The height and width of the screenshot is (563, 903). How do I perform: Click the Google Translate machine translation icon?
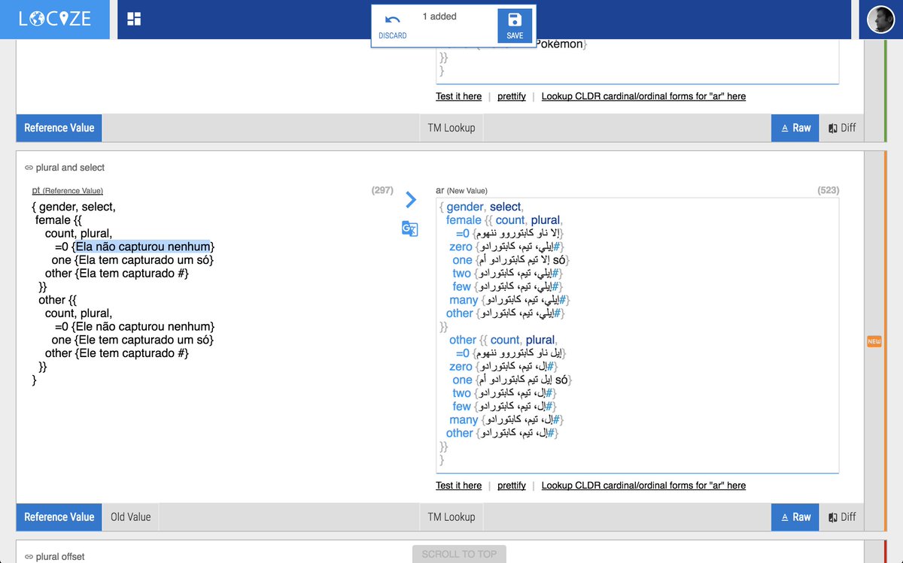[x=409, y=229]
